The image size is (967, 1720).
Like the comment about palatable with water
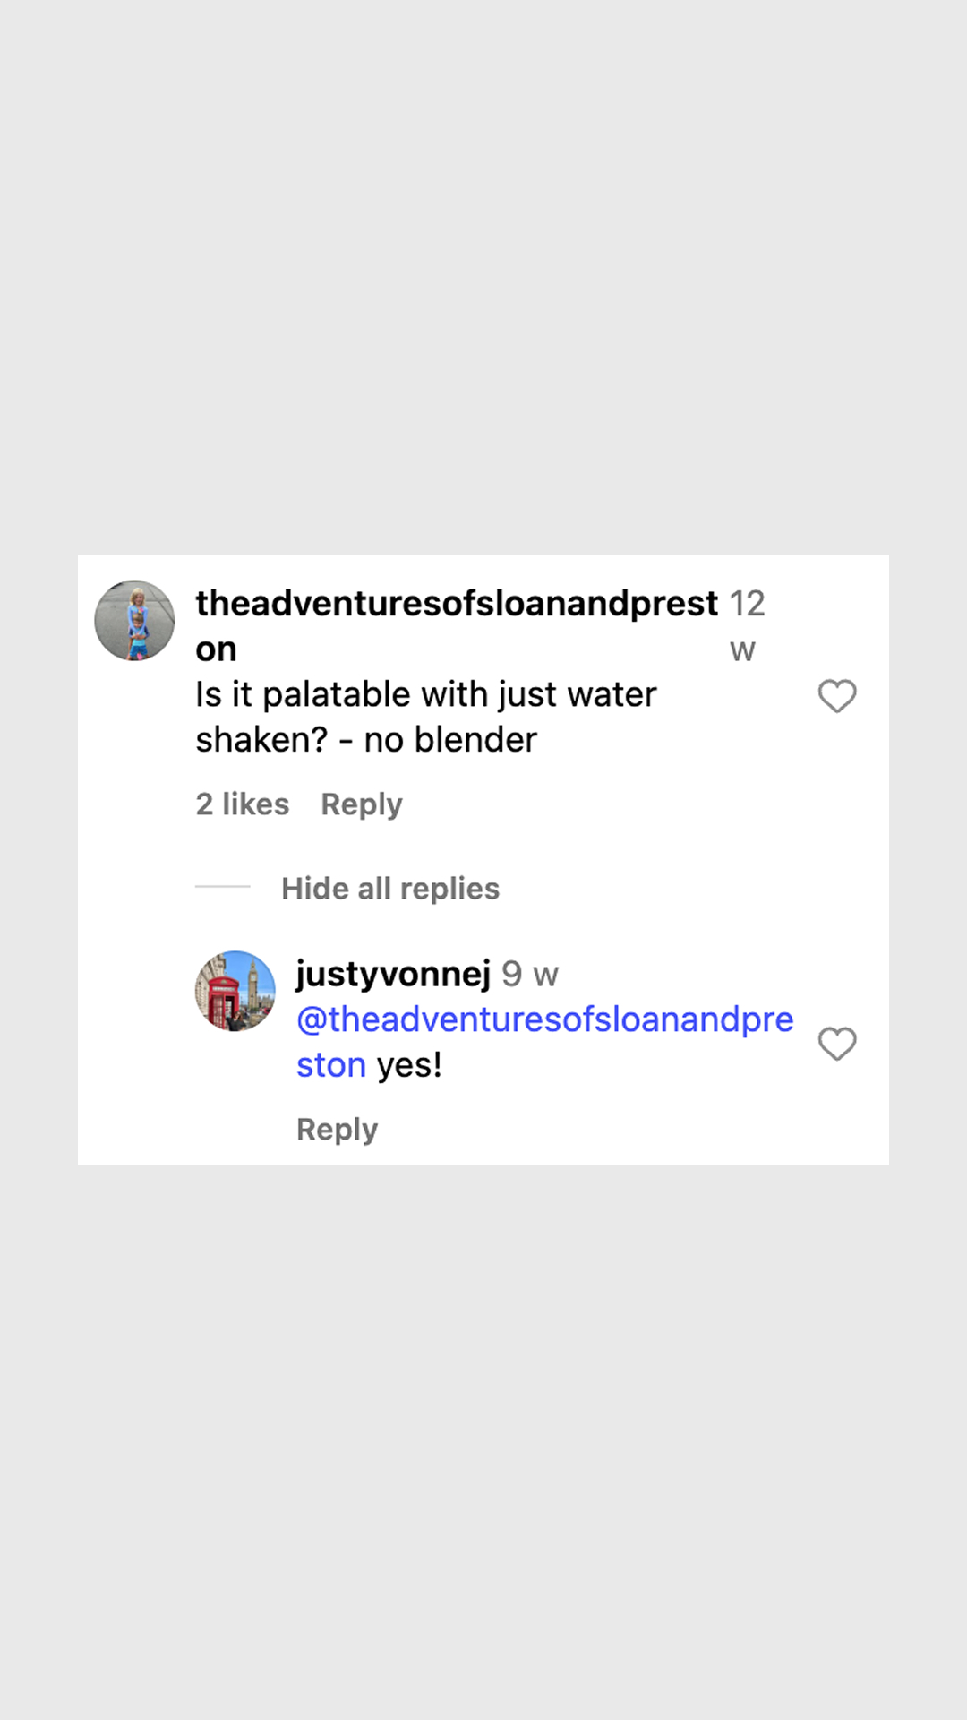(x=837, y=696)
